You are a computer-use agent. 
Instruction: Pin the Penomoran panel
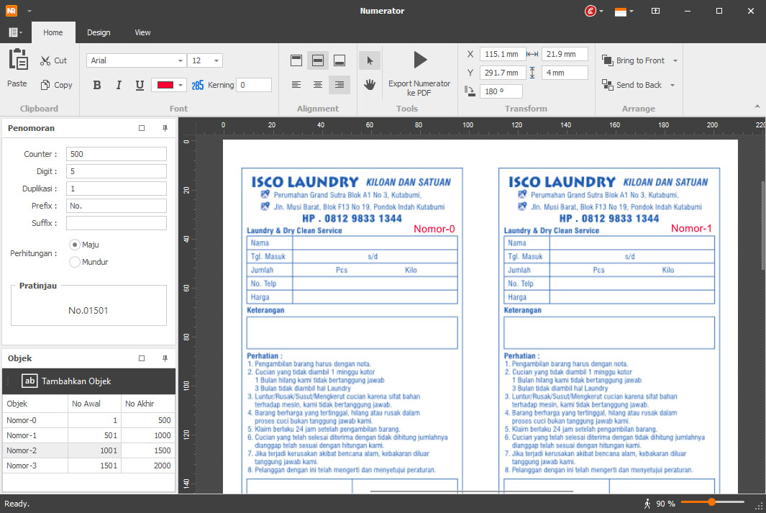click(x=165, y=128)
